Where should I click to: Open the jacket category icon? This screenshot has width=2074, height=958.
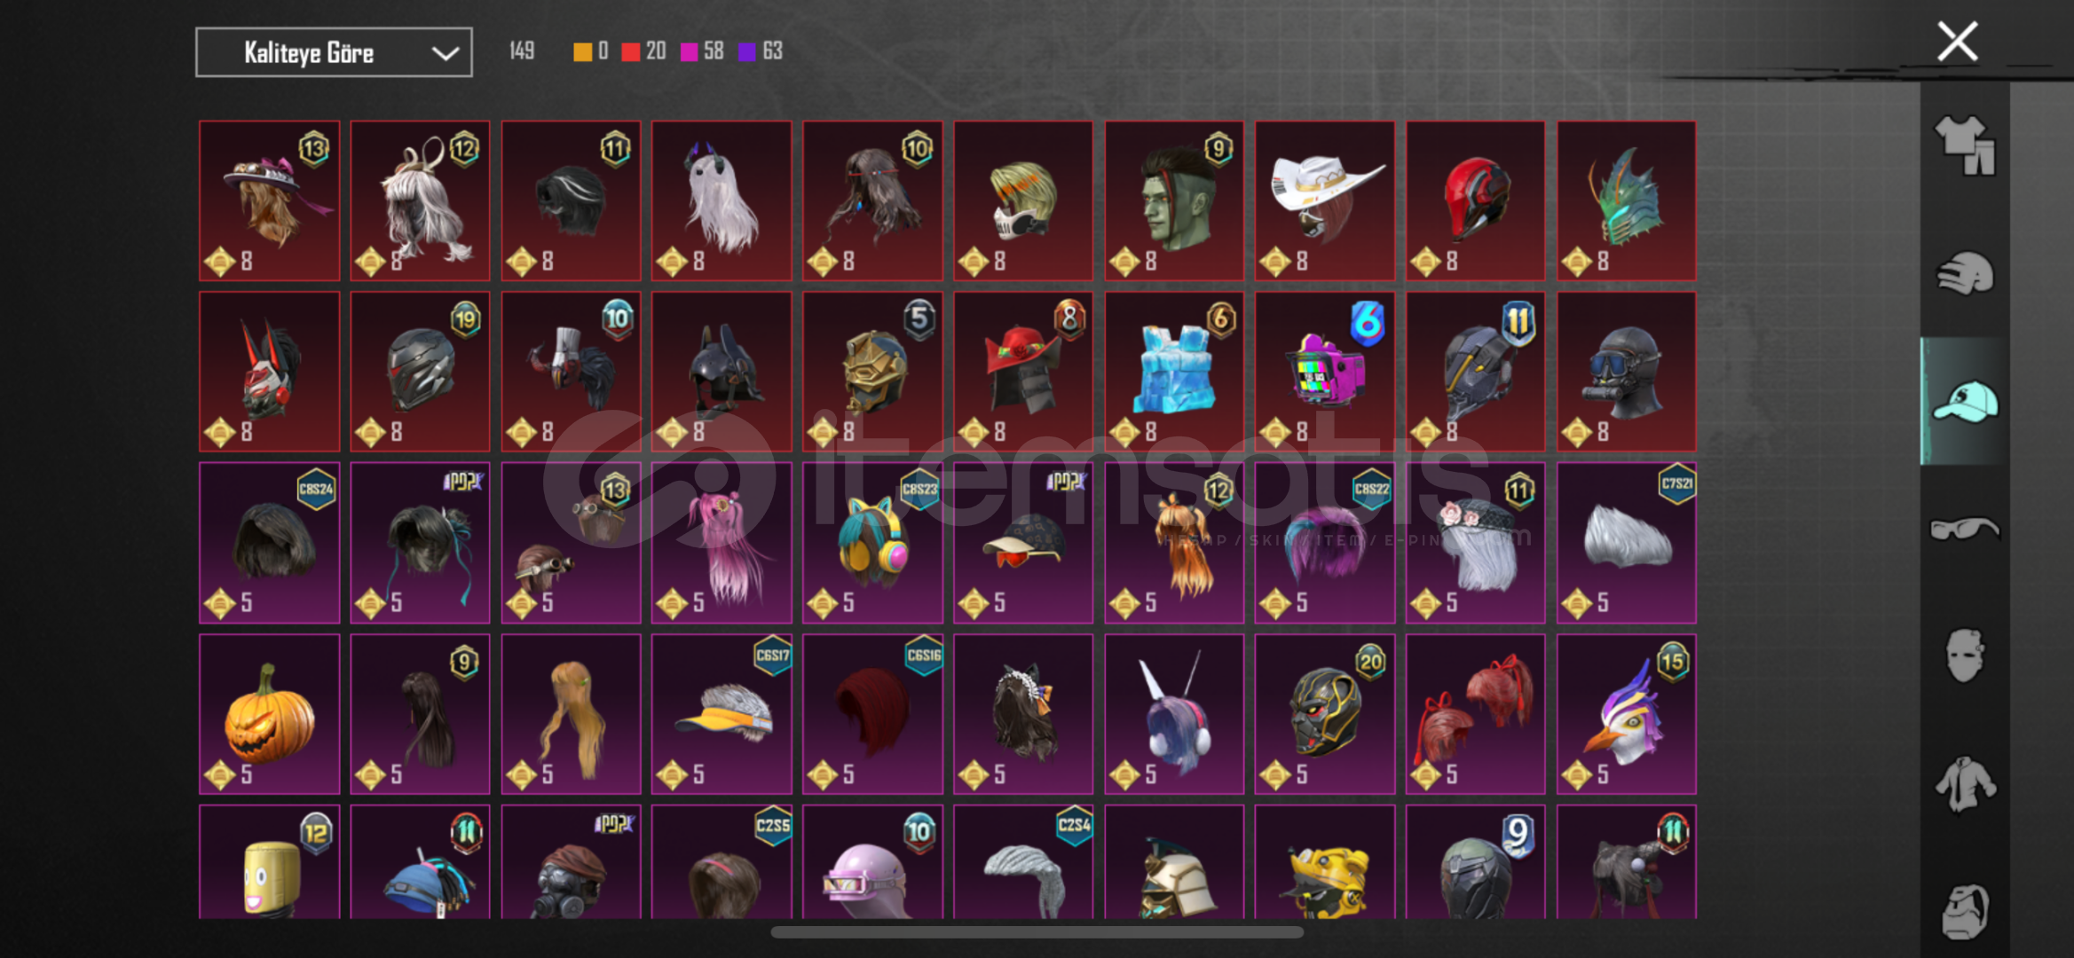click(x=1965, y=783)
